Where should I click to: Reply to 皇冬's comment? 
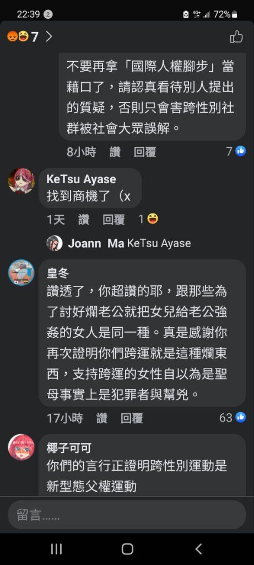pos(132,418)
